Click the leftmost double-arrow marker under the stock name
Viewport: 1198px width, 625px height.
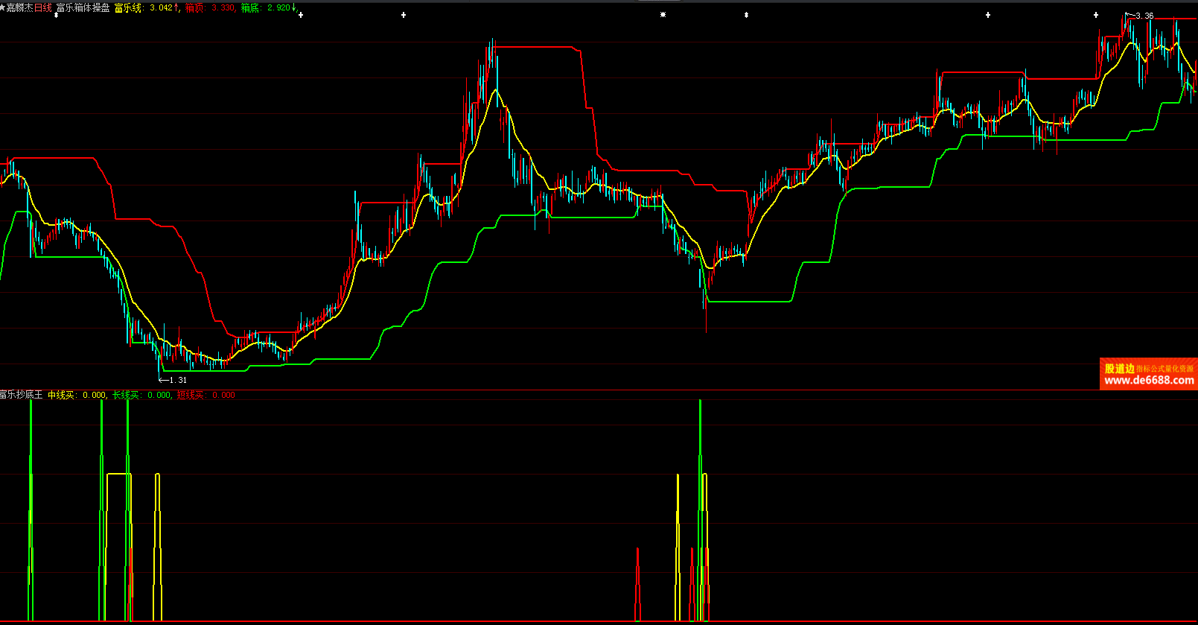tap(56, 15)
